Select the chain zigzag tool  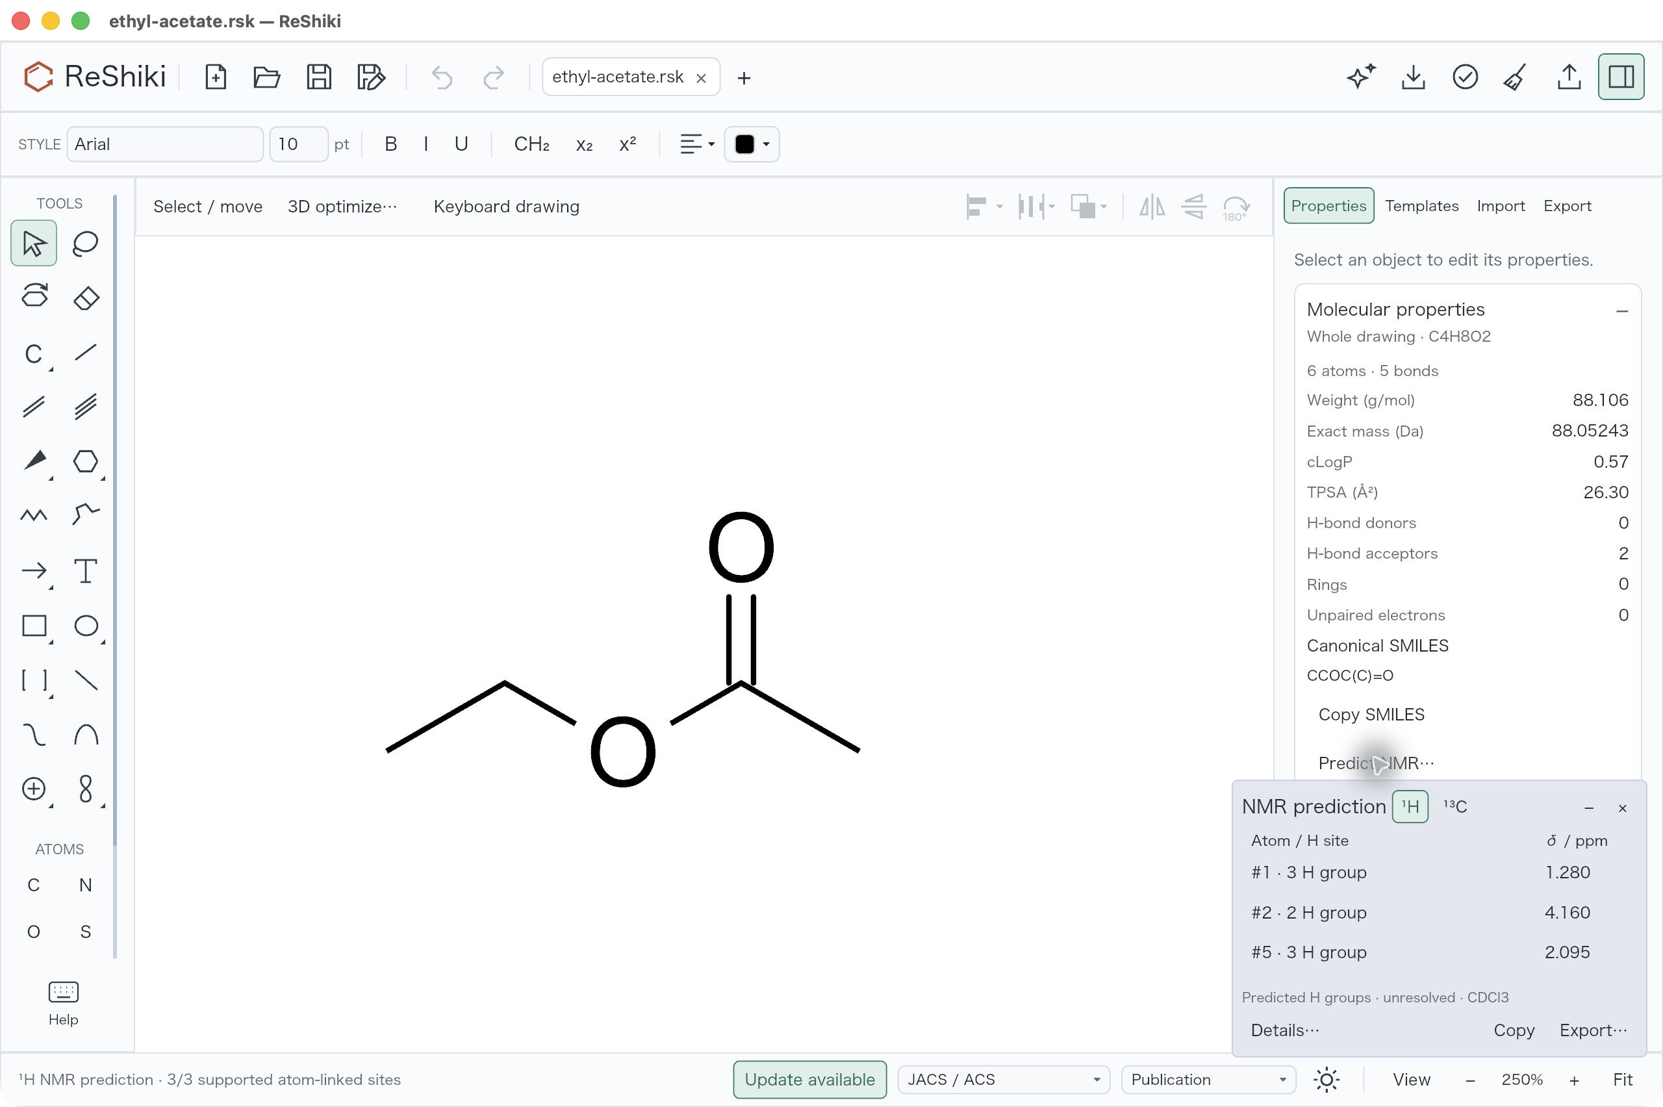point(33,515)
